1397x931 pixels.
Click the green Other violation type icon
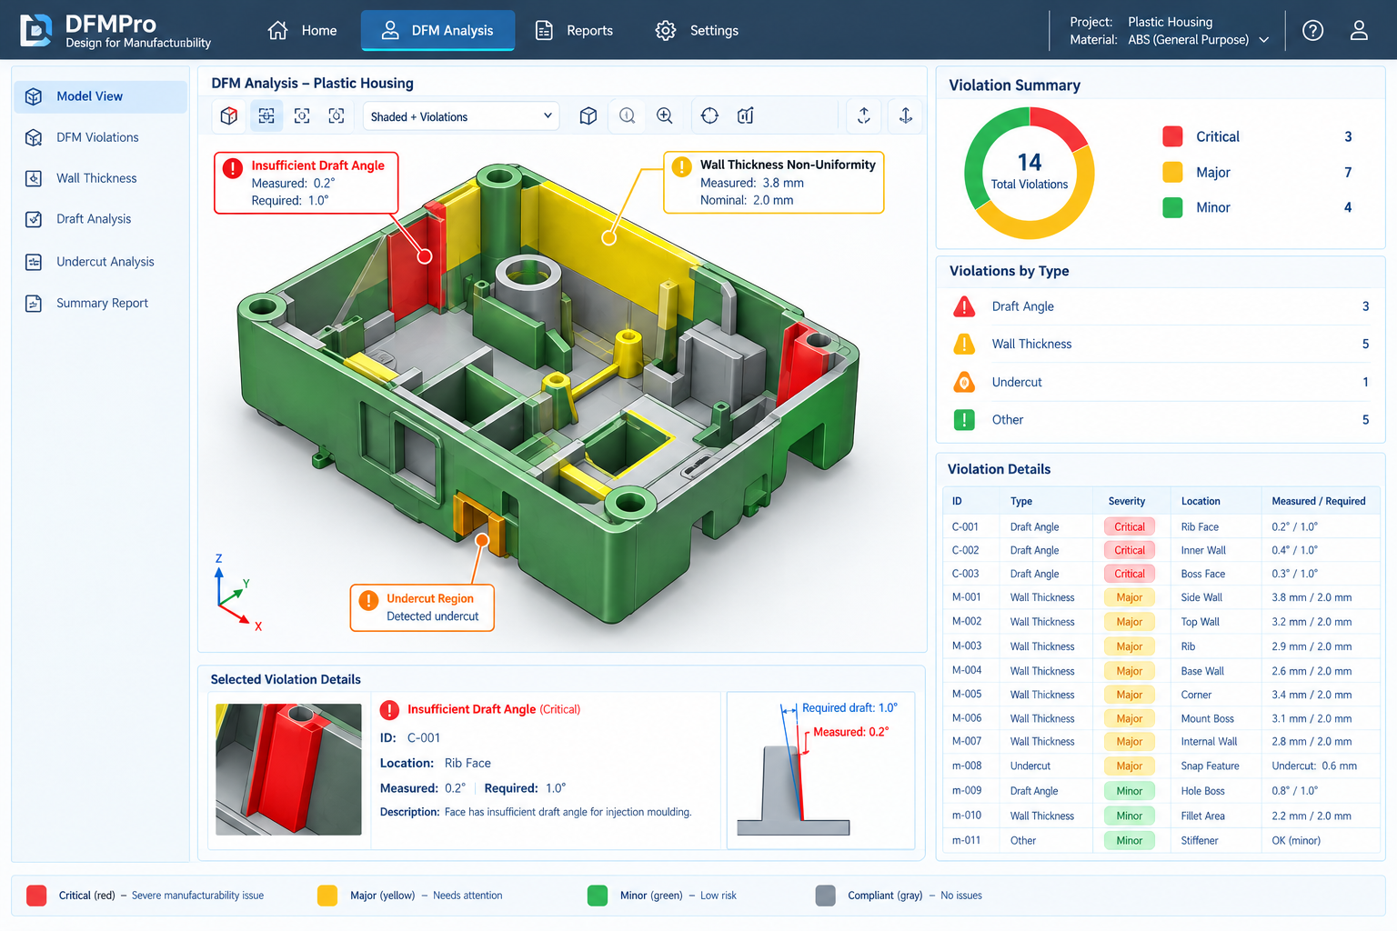pyautogui.click(x=964, y=420)
